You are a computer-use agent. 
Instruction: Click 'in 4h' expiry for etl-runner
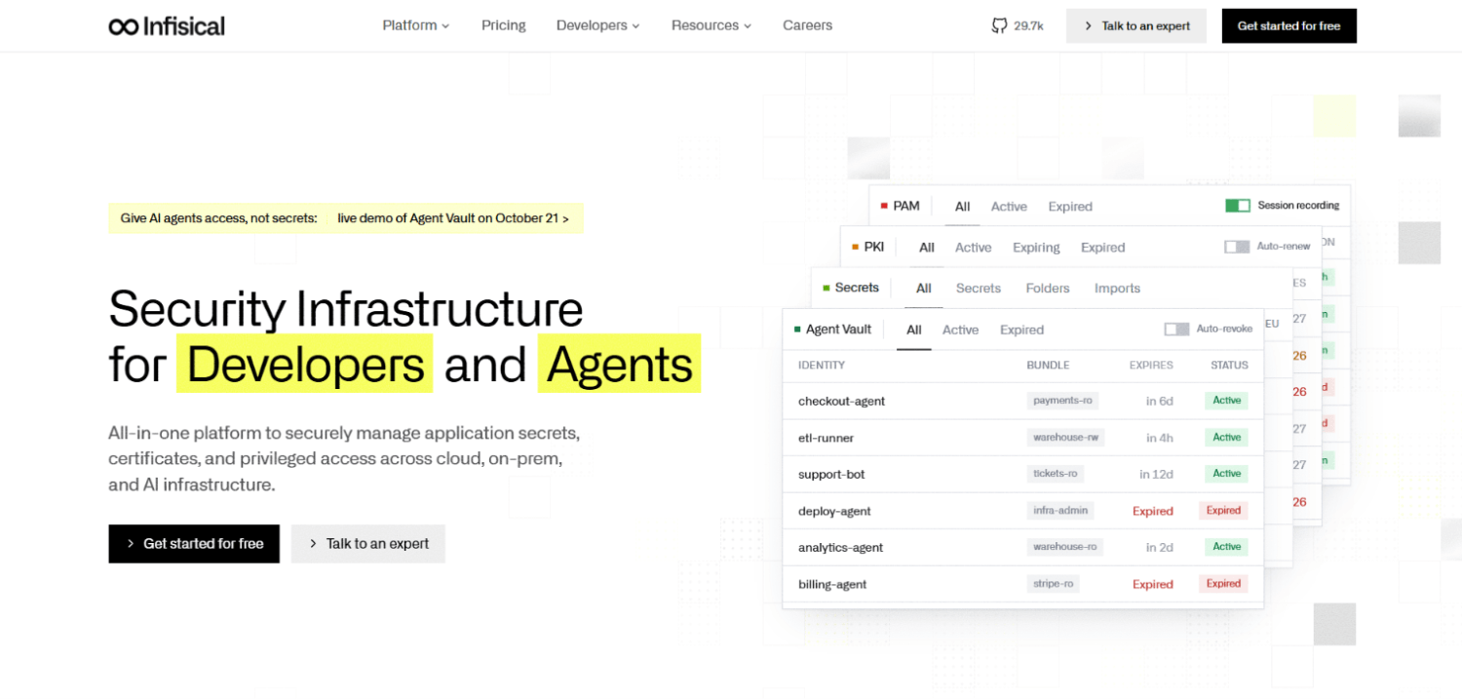click(x=1160, y=438)
